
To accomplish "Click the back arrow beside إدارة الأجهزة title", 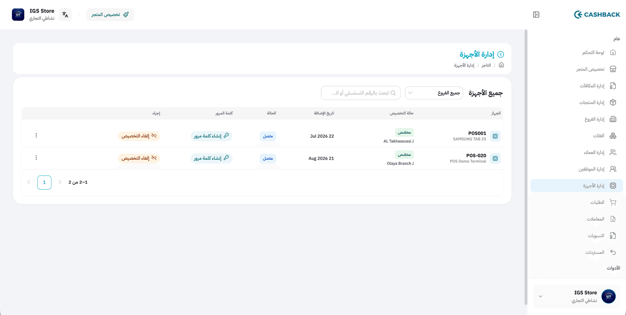I will [501, 54].
